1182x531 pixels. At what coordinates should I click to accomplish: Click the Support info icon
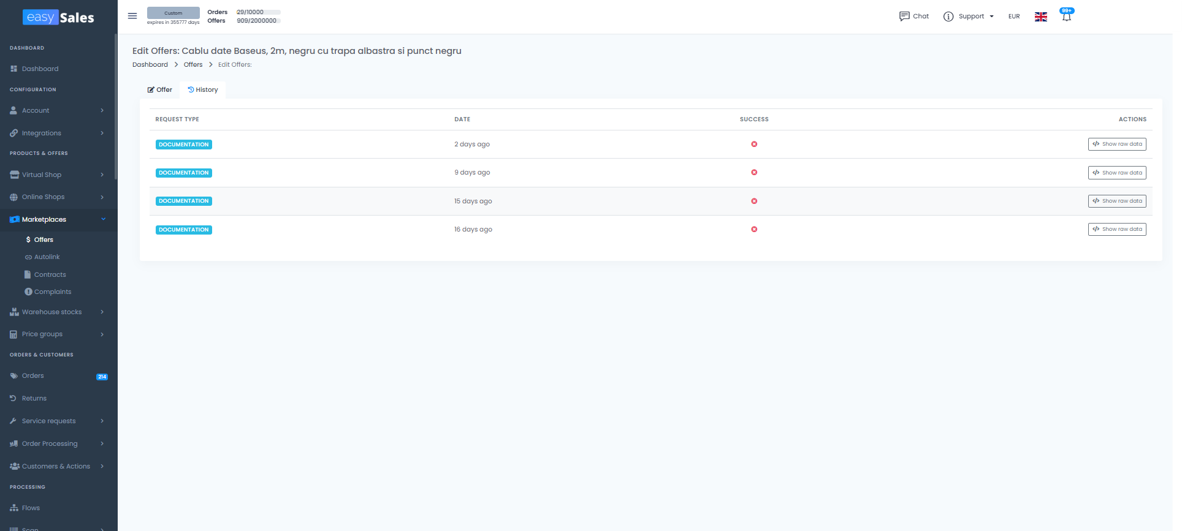tap(948, 17)
